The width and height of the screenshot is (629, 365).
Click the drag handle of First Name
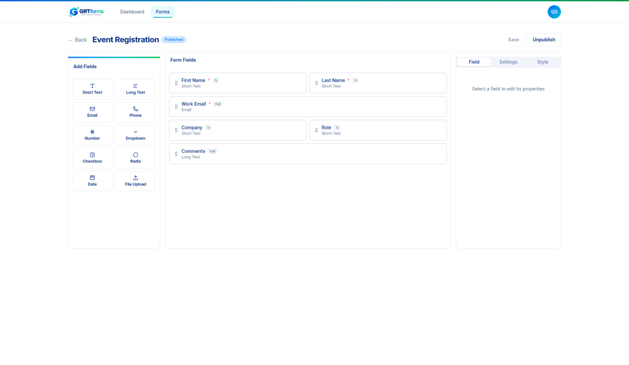pos(176,83)
